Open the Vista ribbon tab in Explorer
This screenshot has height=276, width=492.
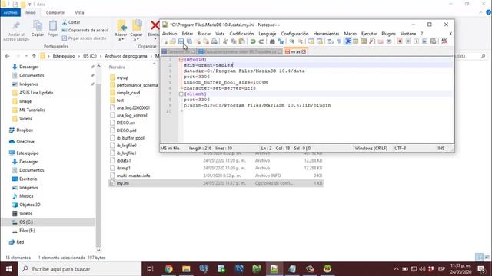79,12
